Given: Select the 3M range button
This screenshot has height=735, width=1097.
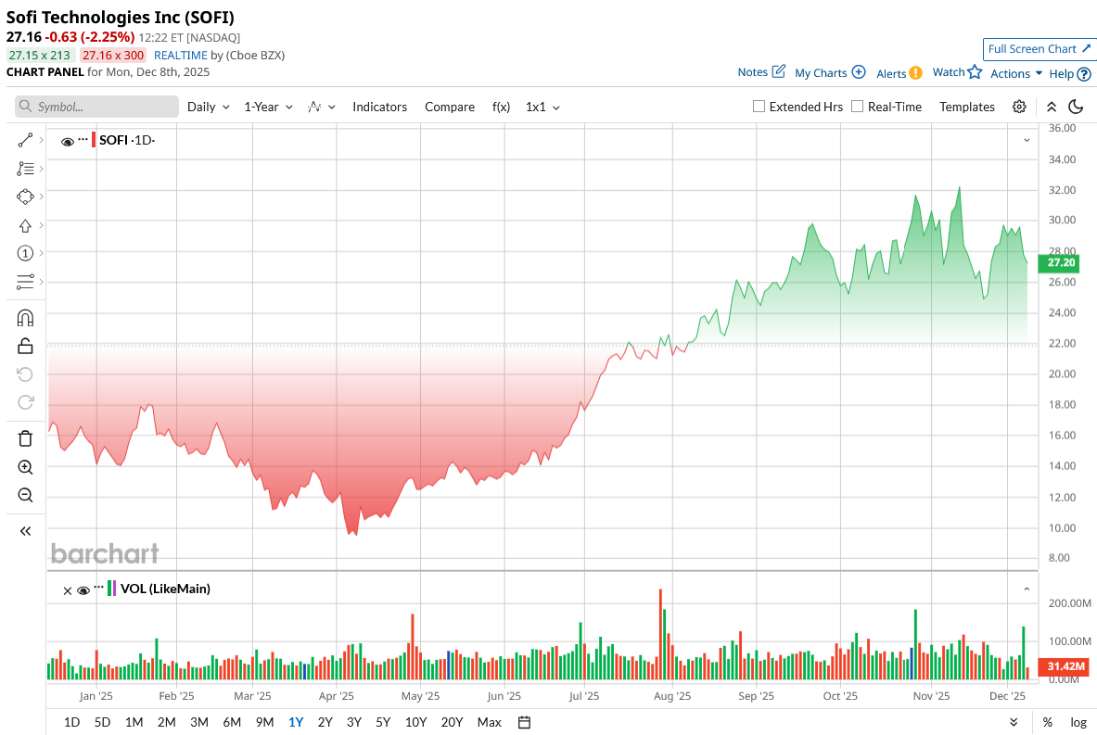Looking at the screenshot, I should coord(199,722).
